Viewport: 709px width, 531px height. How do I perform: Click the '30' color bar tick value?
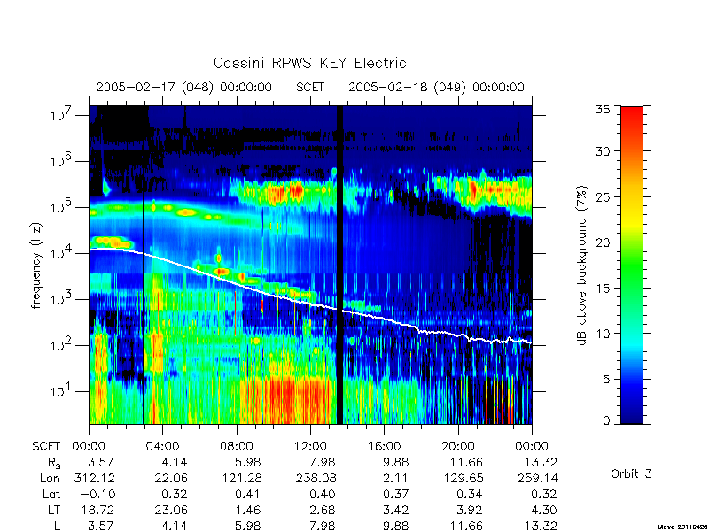click(x=603, y=151)
